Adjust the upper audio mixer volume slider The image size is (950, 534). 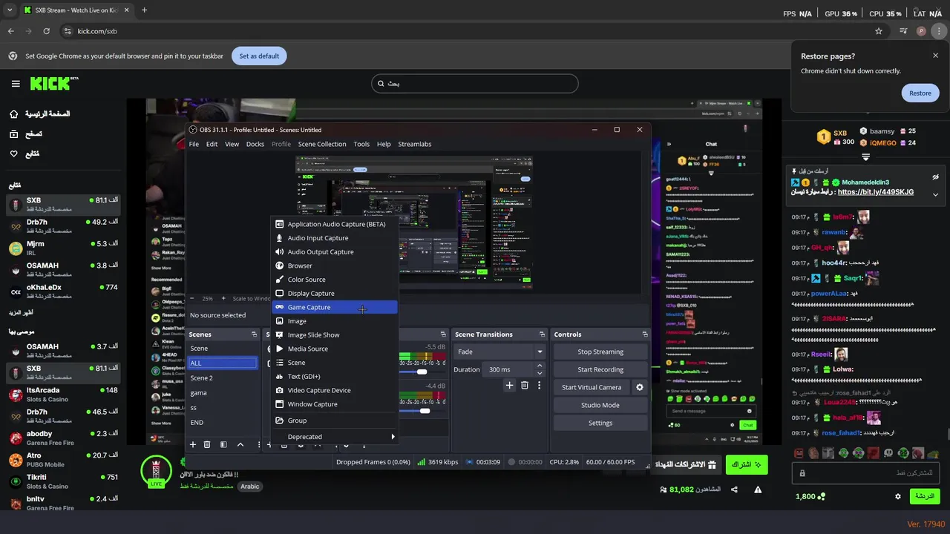(x=422, y=372)
